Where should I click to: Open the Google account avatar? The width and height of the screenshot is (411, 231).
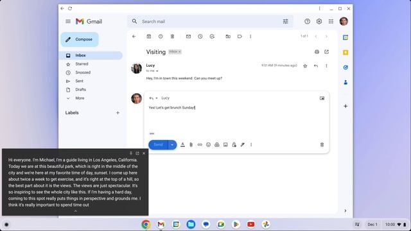click(344, 21)
